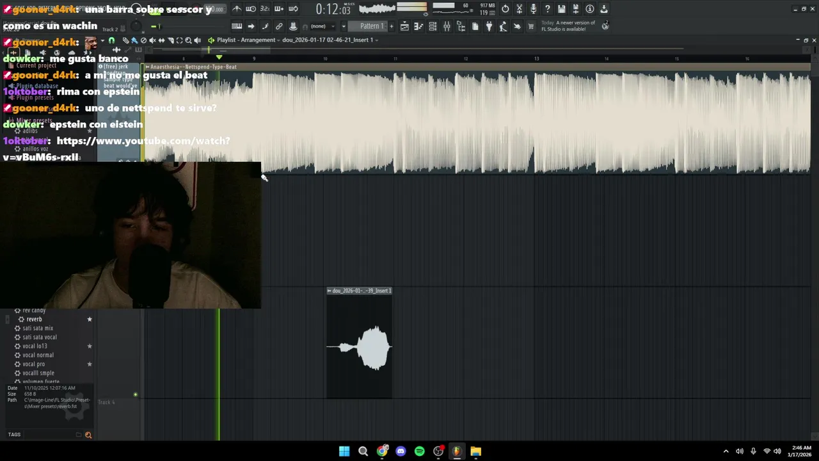Select the sati sata vocal preset
This screenshot has height=461, width=819.
tap(40, 337)
